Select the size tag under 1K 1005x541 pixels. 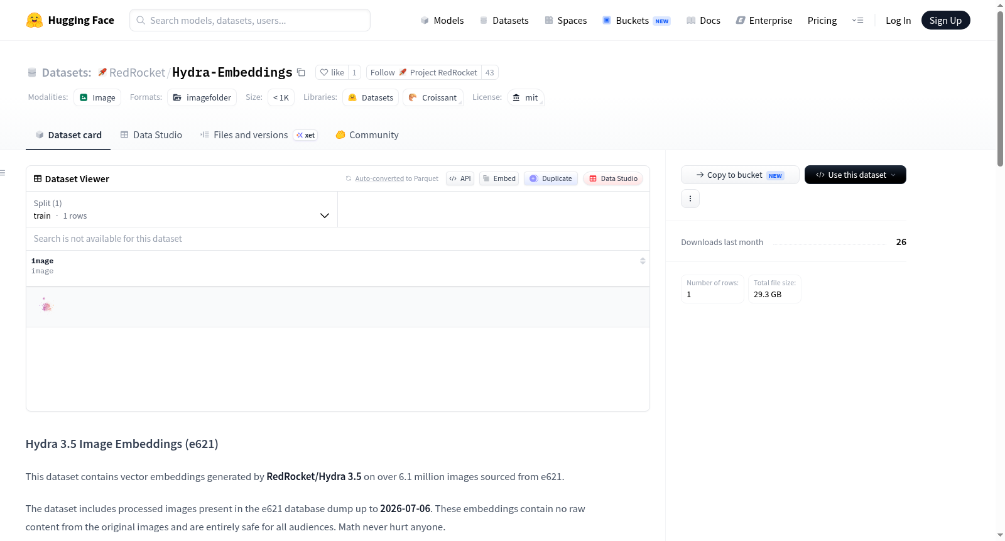pos(281,97)
